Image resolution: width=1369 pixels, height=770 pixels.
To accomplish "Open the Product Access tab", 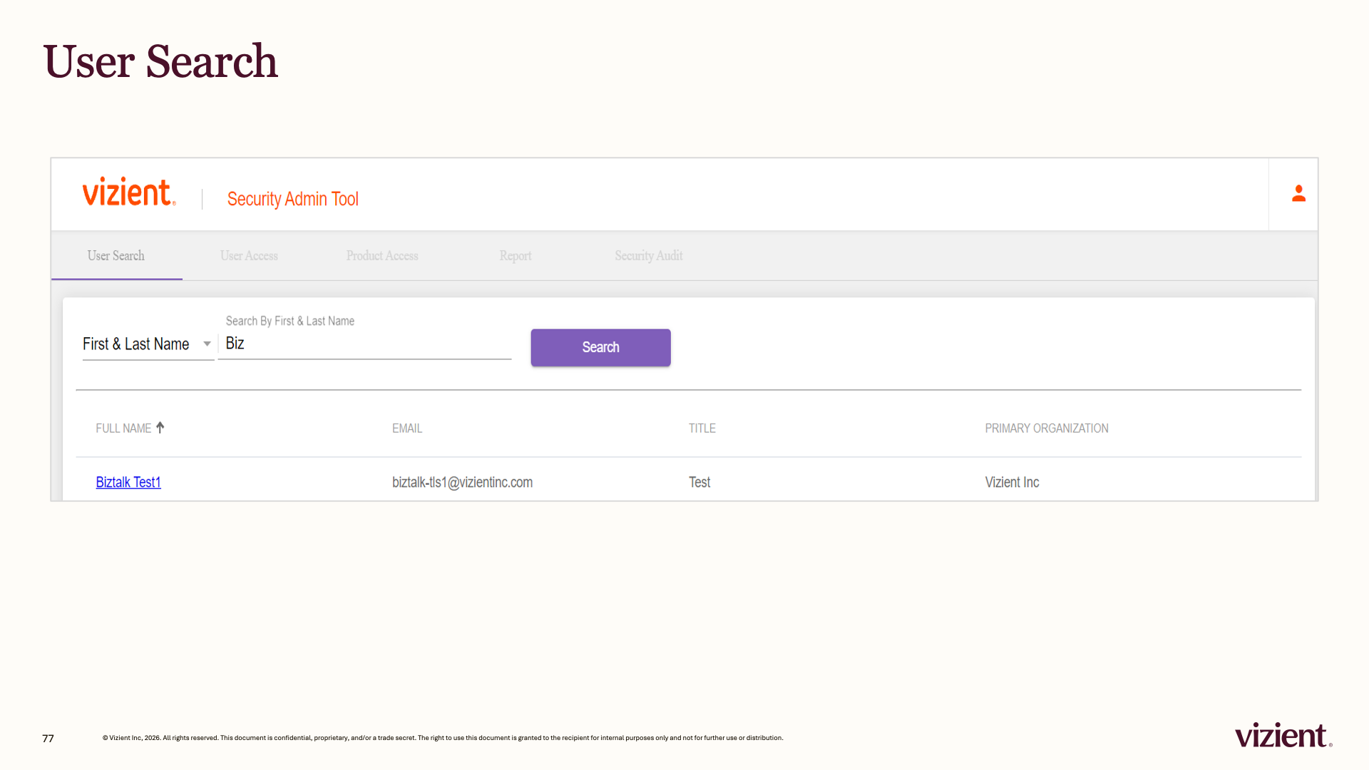I will (x=382, y=255).
